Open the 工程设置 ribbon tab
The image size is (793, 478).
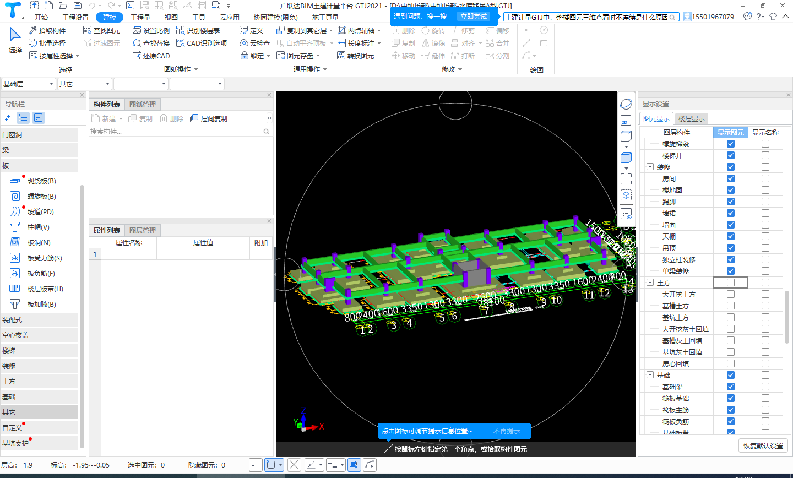tap(75, 17)
